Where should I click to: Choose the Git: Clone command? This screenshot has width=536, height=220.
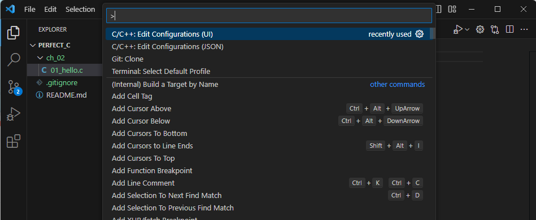269,59
